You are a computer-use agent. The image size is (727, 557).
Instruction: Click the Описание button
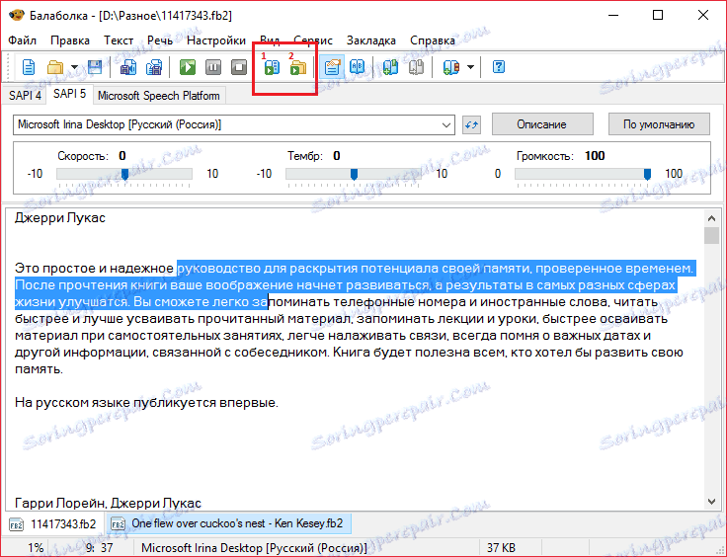[x=542, y=124]
